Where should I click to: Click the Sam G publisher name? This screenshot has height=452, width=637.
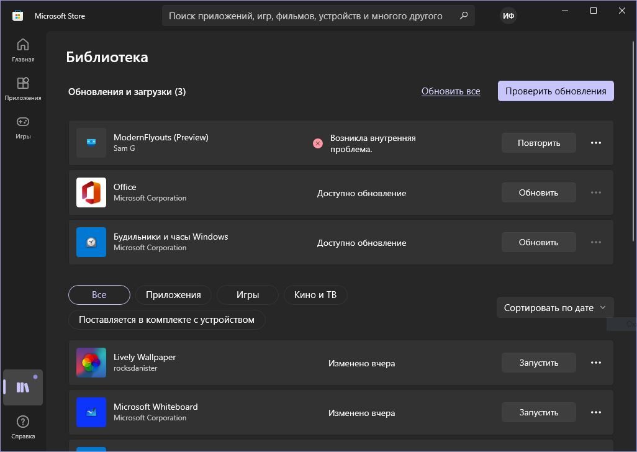coord(124,148)
